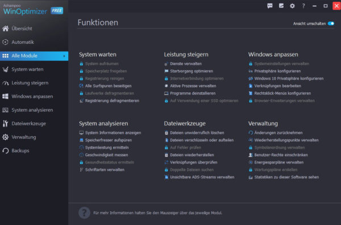The image size is (341, 225).
Task: Click the restore icon beside Backups
Action: (6, 150)
